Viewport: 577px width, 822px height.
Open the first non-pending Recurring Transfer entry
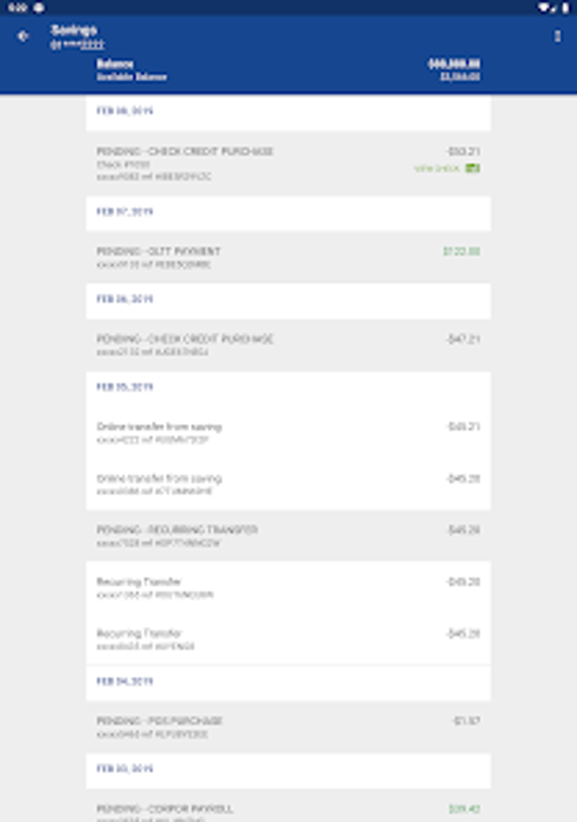288,587
